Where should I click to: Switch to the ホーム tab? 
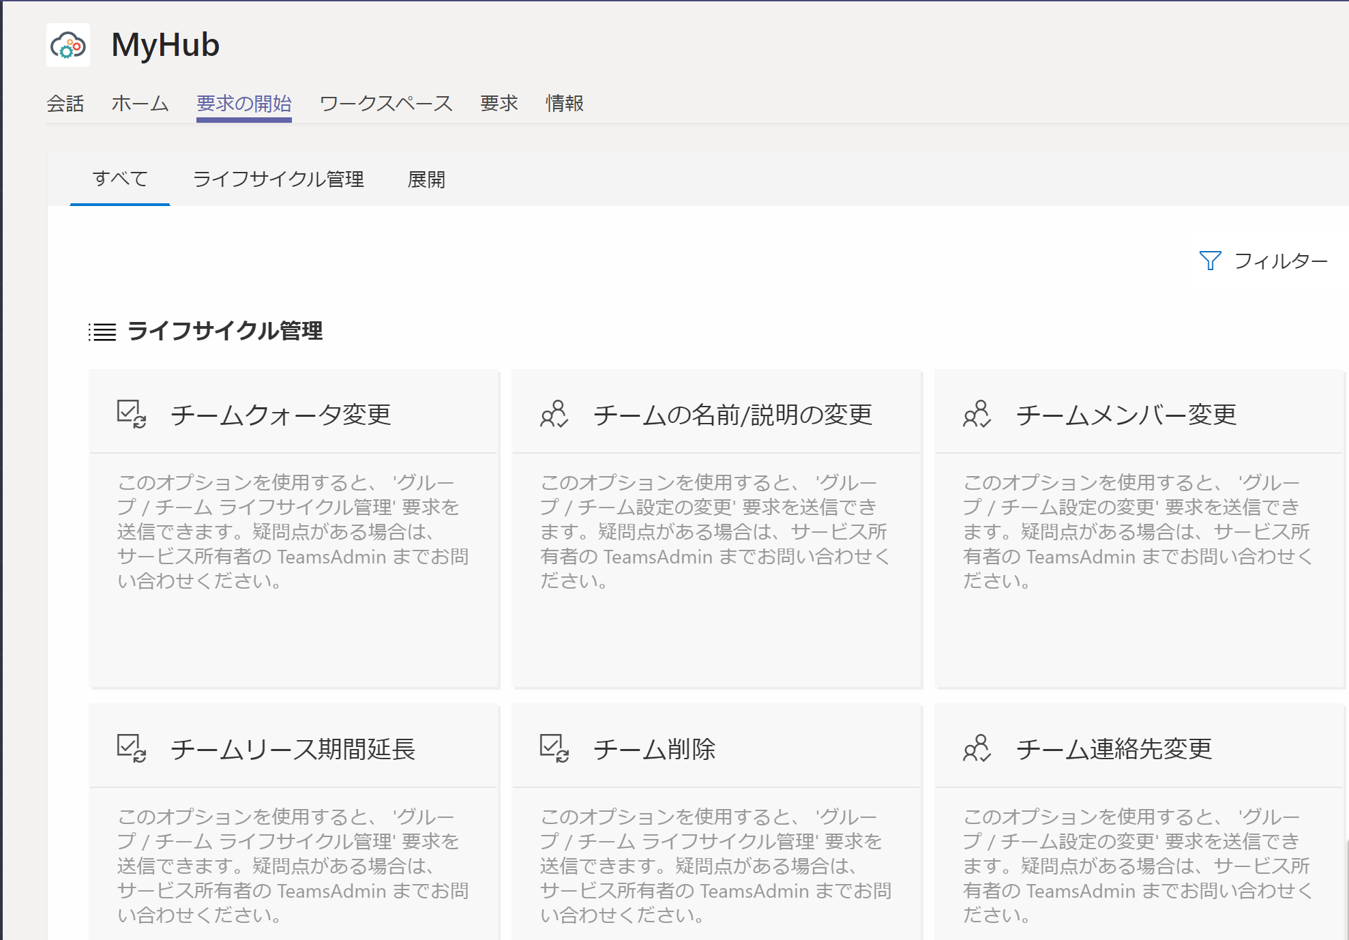[140, 104]
